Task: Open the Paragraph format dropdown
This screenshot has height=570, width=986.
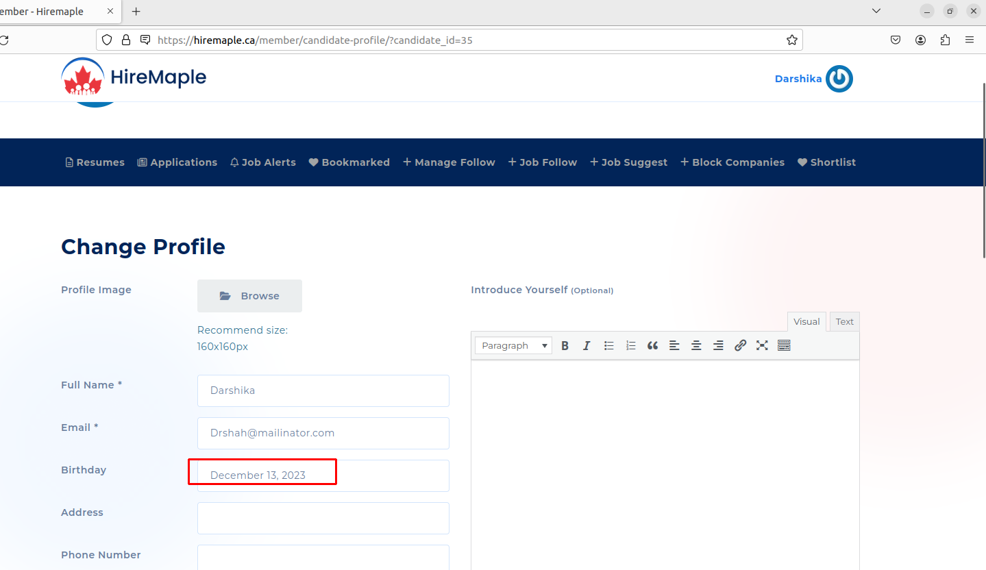Action: 514,346
